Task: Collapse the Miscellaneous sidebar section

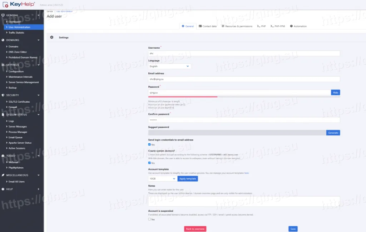Action: [x=39, y=175]
